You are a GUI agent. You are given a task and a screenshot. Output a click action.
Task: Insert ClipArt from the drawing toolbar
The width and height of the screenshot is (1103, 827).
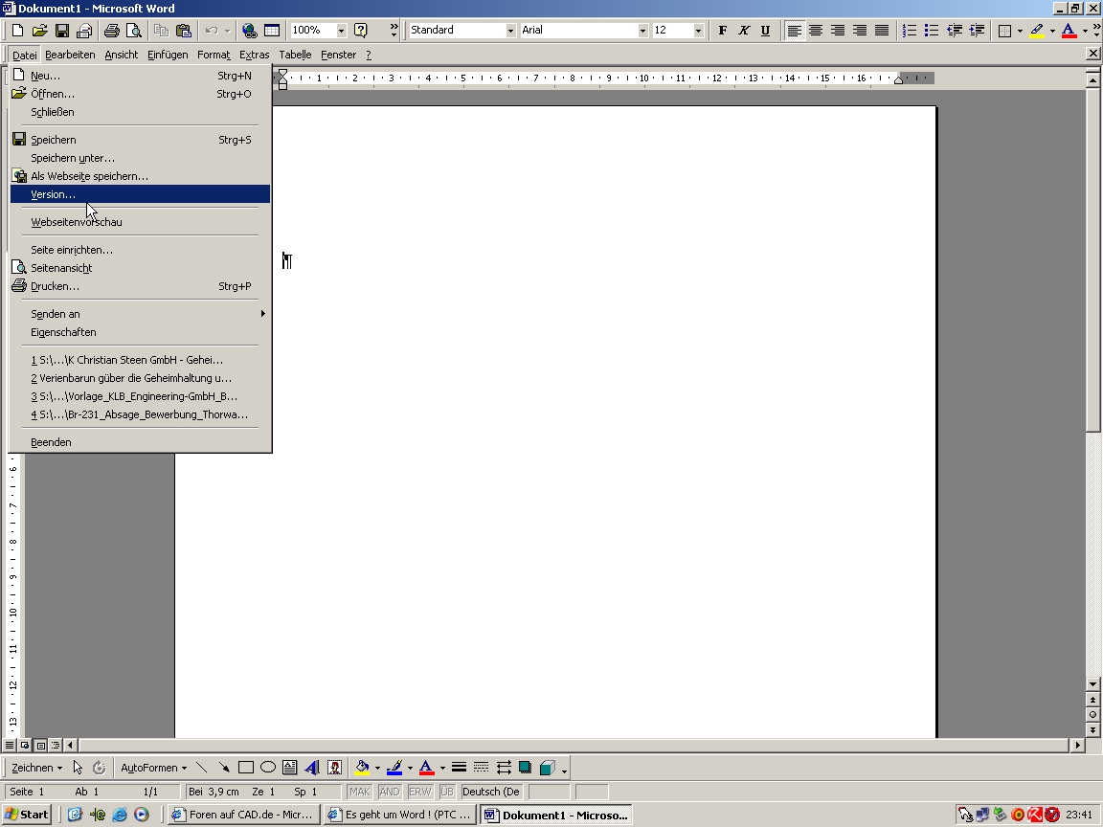tap(335, 768)
